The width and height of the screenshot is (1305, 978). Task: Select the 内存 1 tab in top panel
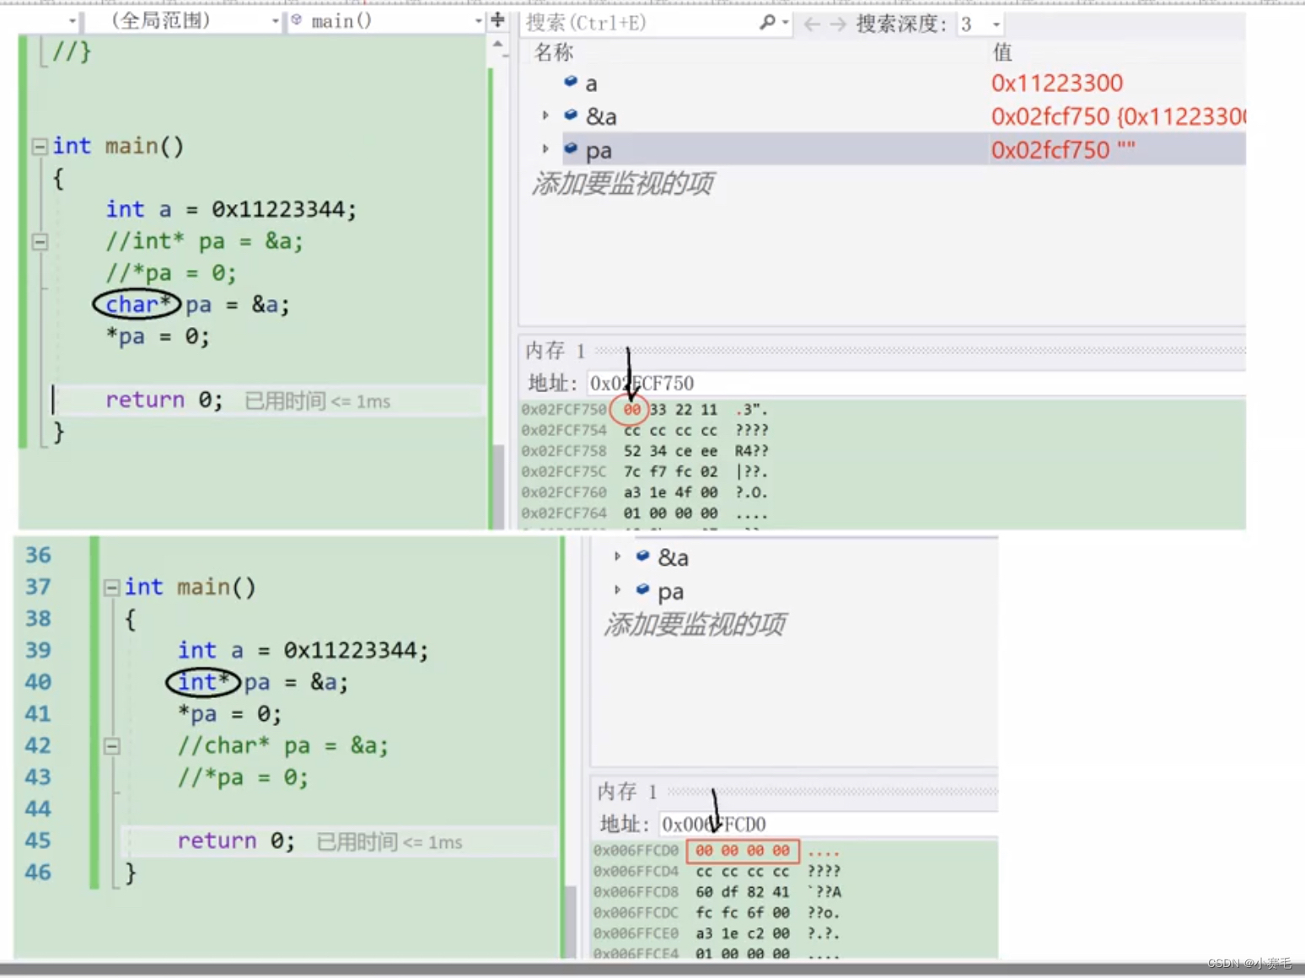click(555, 350)
